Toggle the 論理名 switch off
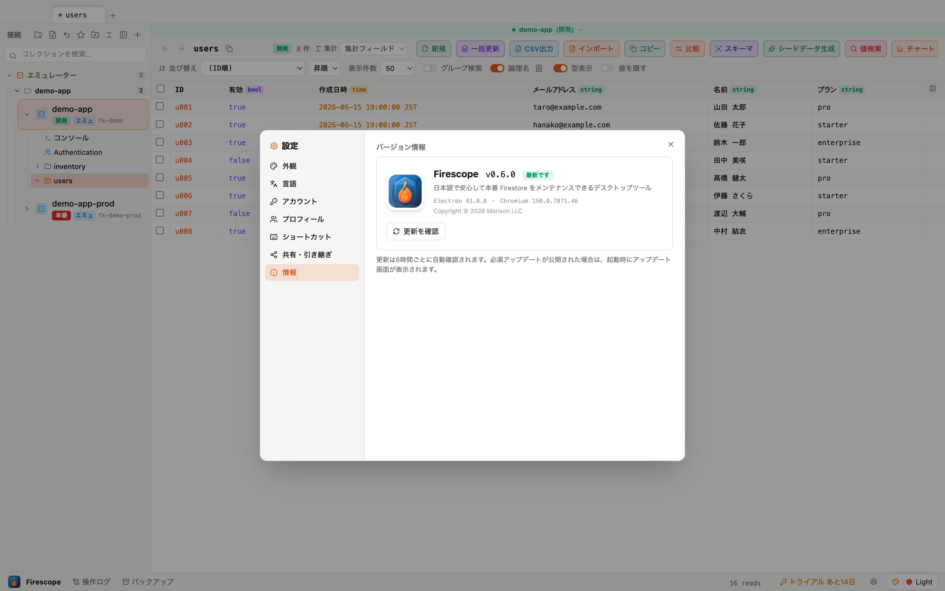The image size is (945, 591). [497, 68]
